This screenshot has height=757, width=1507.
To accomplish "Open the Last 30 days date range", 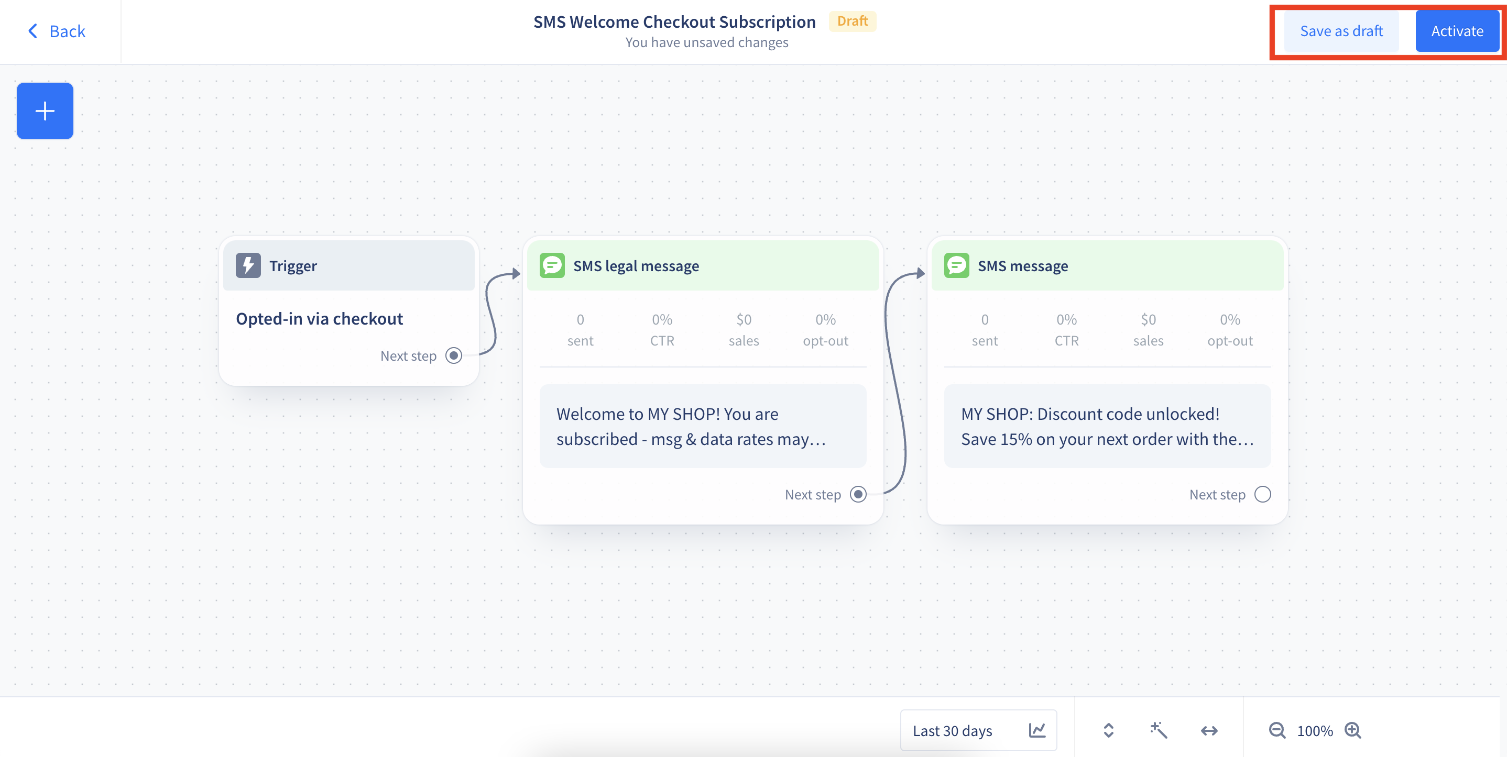I will 978,730.
